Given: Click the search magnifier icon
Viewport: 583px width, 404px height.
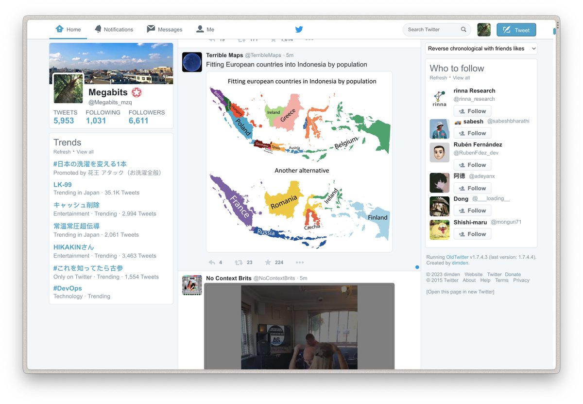Looking at the screenshot, I should (464, 30).
